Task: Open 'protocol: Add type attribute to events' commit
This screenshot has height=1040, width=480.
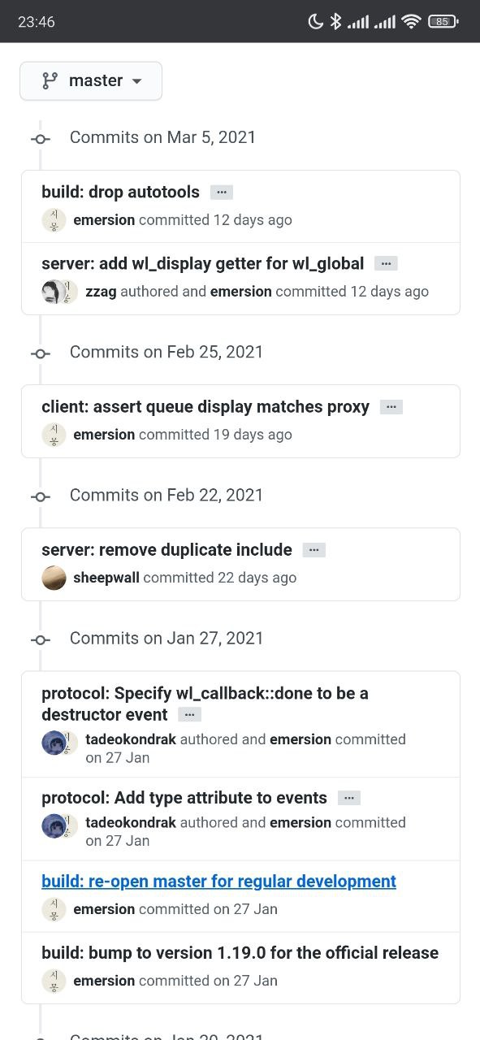Action: [x=184, y=799]
